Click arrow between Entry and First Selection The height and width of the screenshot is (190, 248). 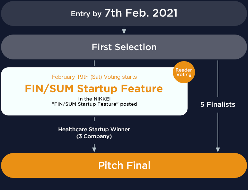click(x=124, y=30)
